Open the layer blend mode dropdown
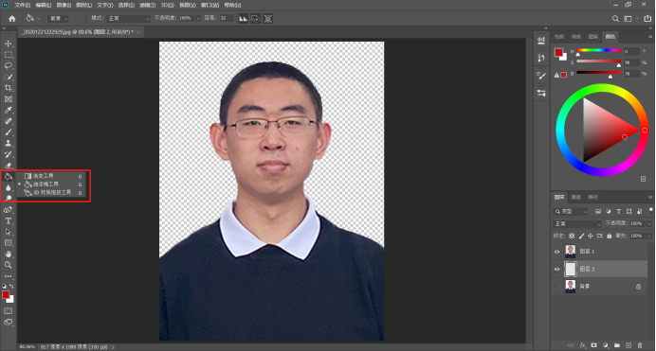 tap(577, 223)
